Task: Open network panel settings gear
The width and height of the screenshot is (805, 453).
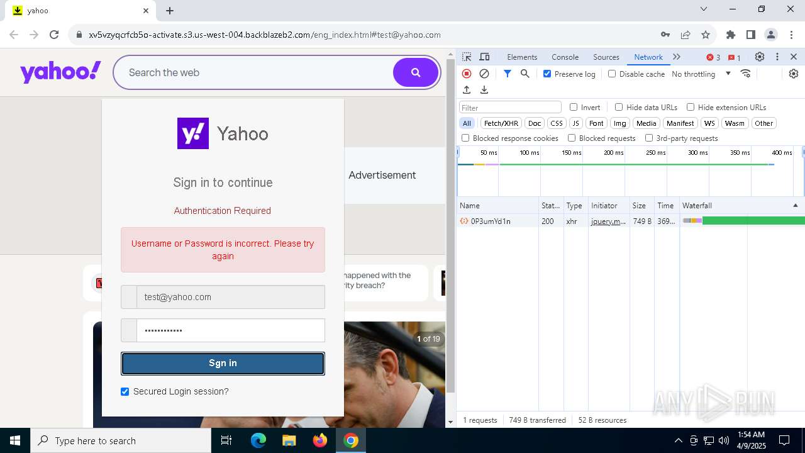Action: [794, 74]
